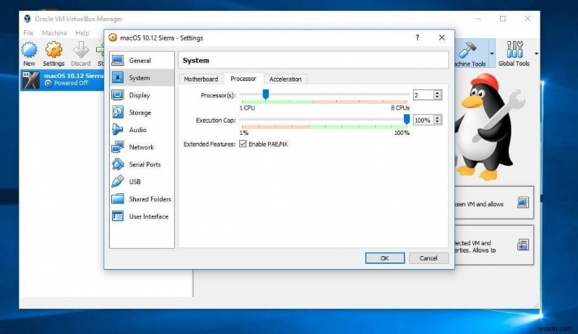Click the Network computers icon
This screenshot has height=334, width=578.
[118, 147]
